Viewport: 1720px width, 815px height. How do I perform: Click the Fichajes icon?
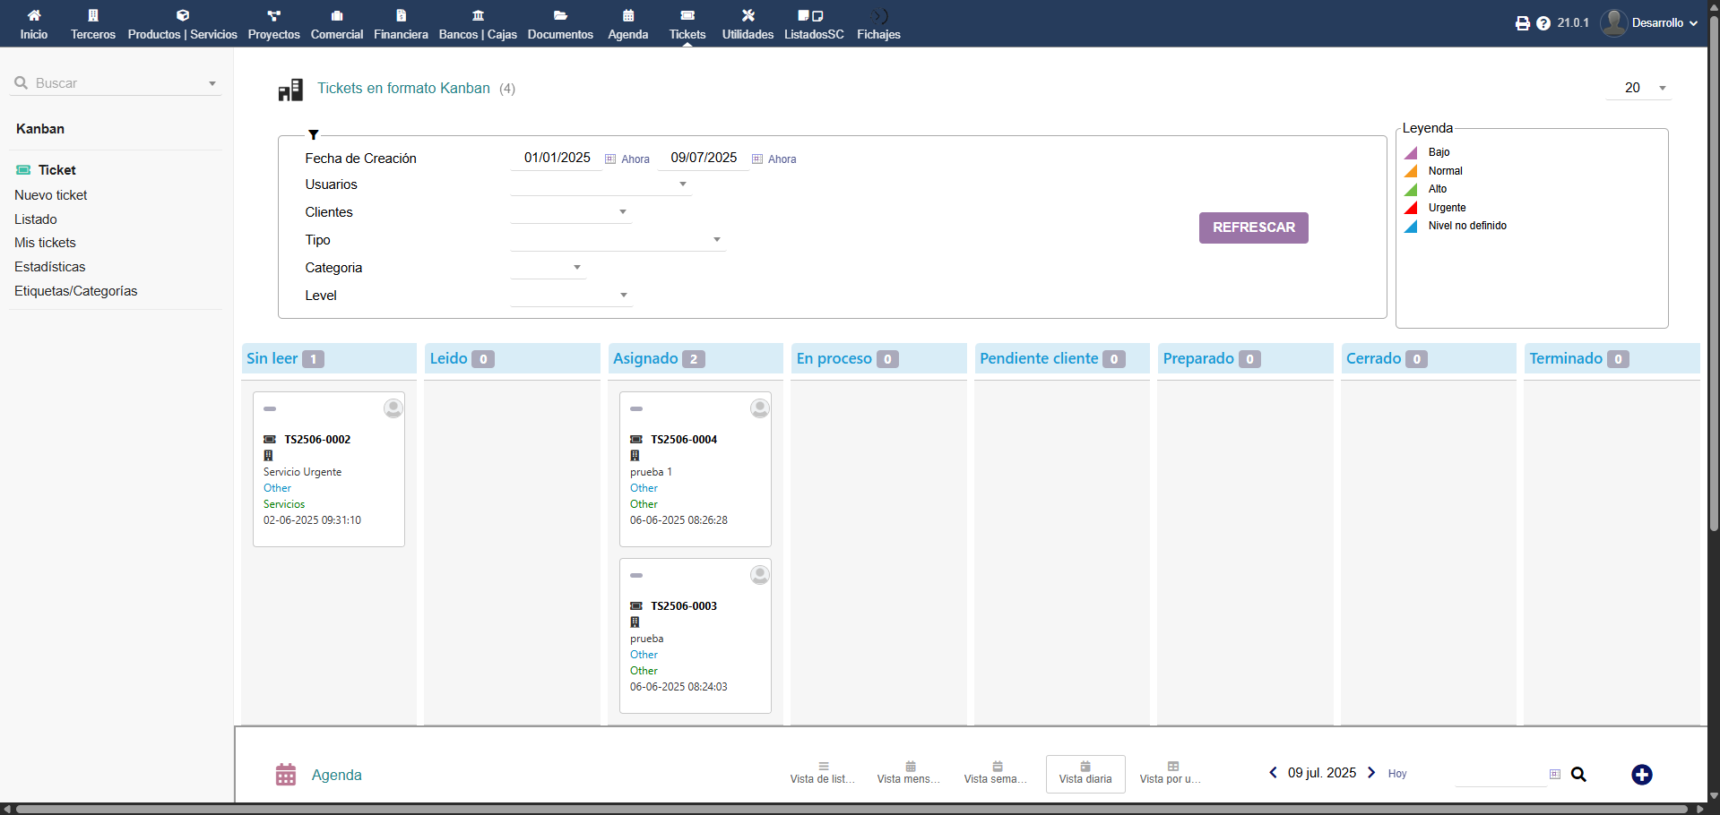[x=880, y=15]
